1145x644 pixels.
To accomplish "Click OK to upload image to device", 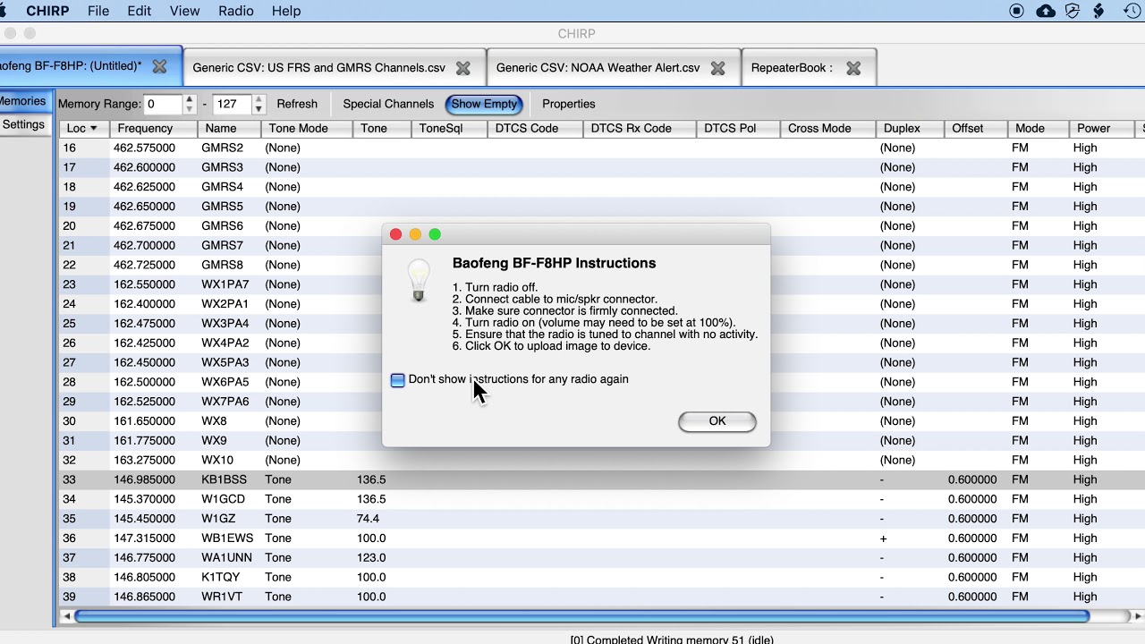I will pyautogui.click(x=717, y=421).
